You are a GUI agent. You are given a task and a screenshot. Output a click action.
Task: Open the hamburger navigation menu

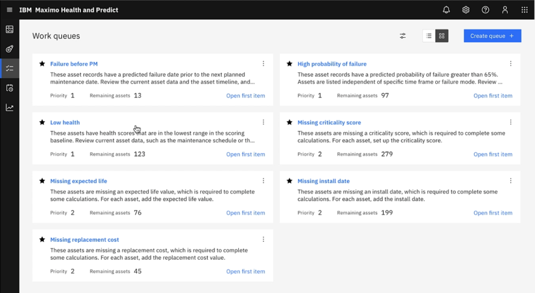(x=9, y=10)
